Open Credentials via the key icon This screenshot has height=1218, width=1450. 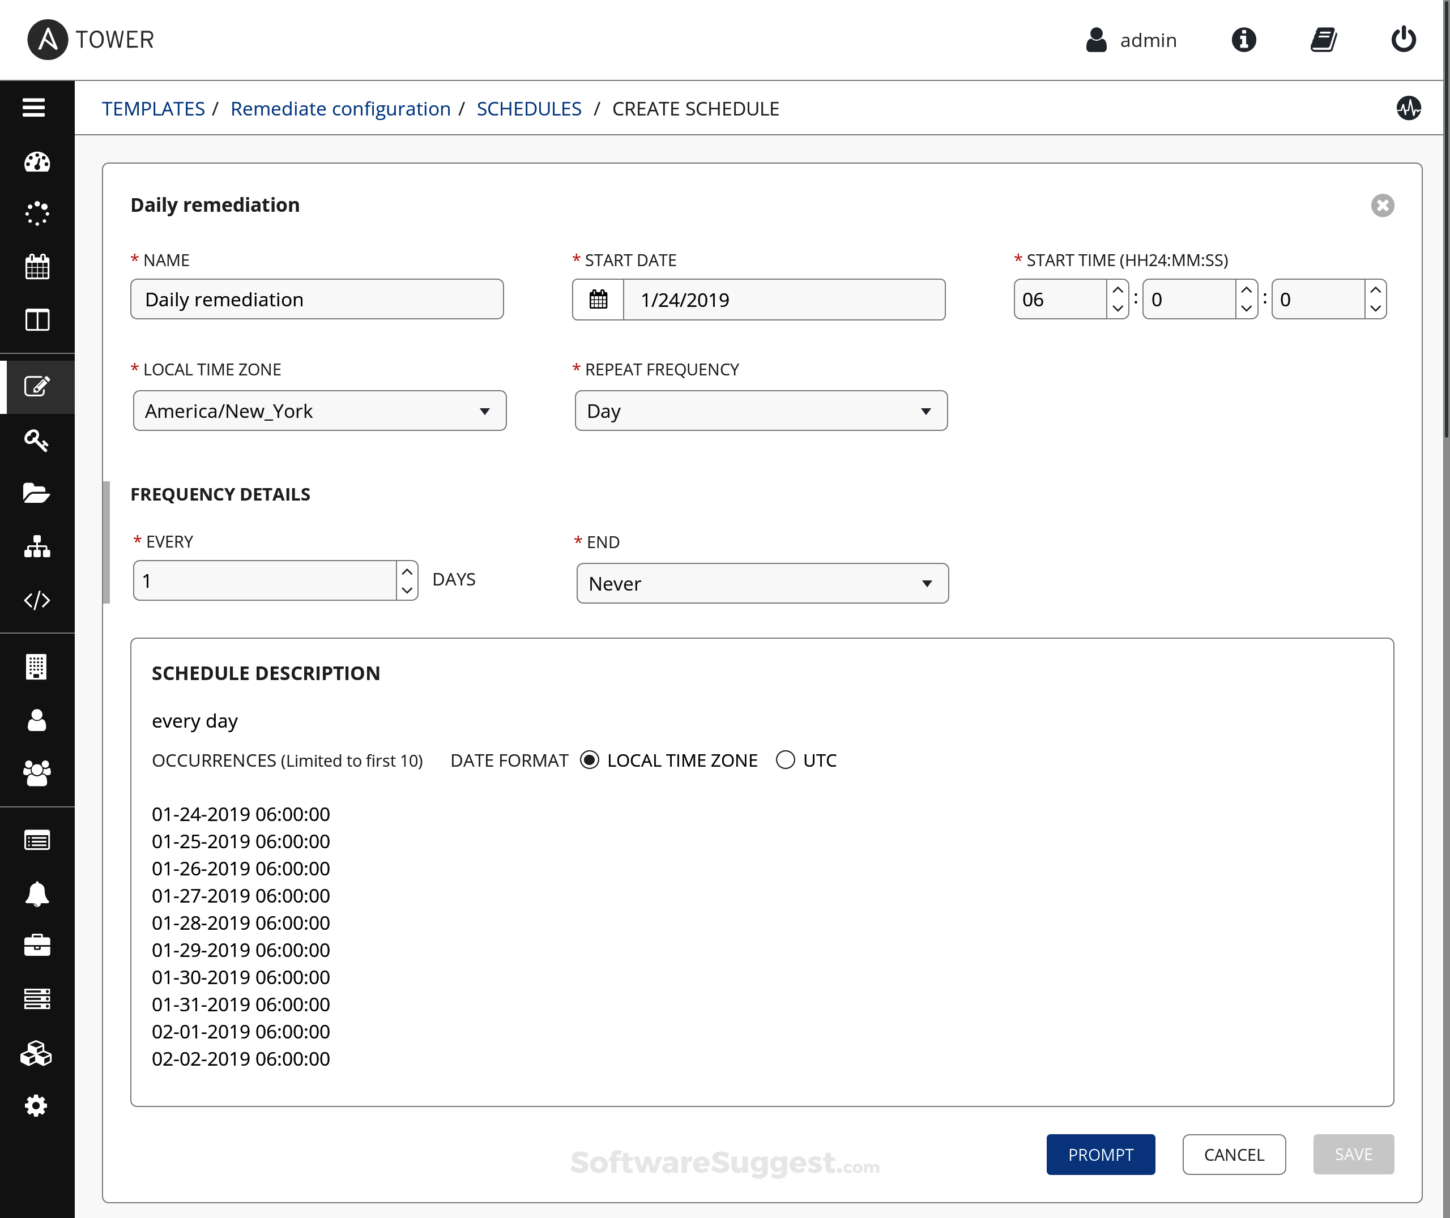37,441
